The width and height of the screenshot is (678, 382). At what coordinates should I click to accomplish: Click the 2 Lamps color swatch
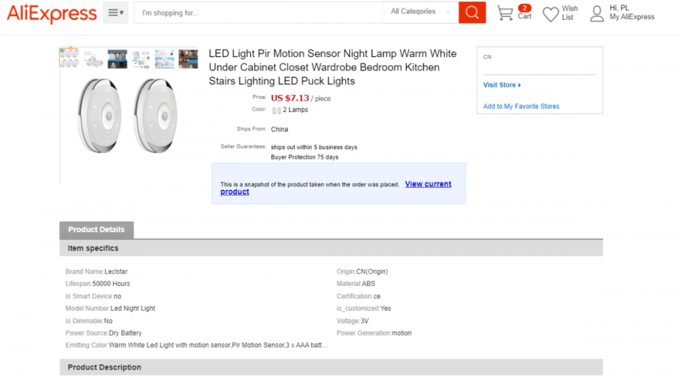click(277, 110)
